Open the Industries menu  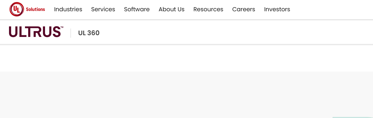68,9
